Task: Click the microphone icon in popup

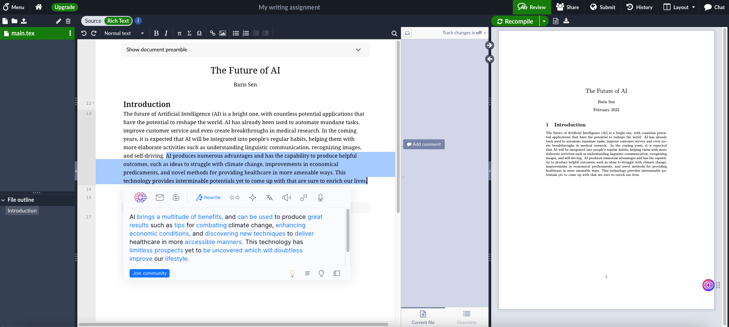Action: 320,198
